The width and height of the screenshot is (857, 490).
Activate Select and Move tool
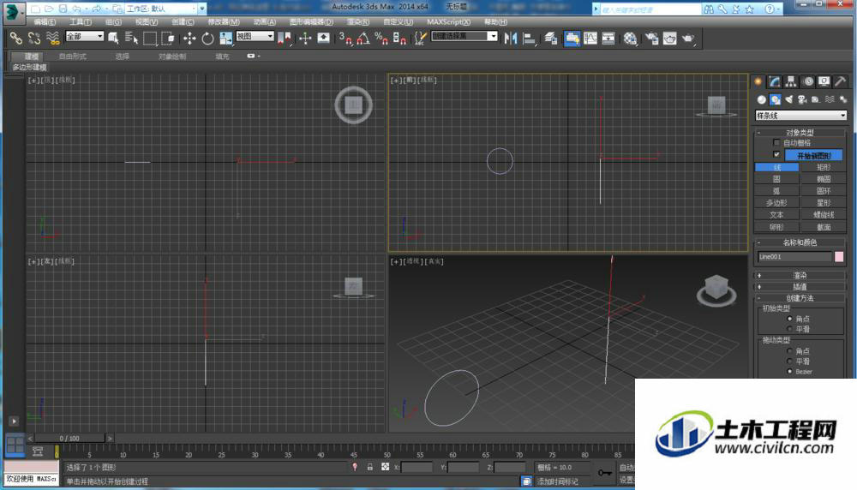pos(189,38)
